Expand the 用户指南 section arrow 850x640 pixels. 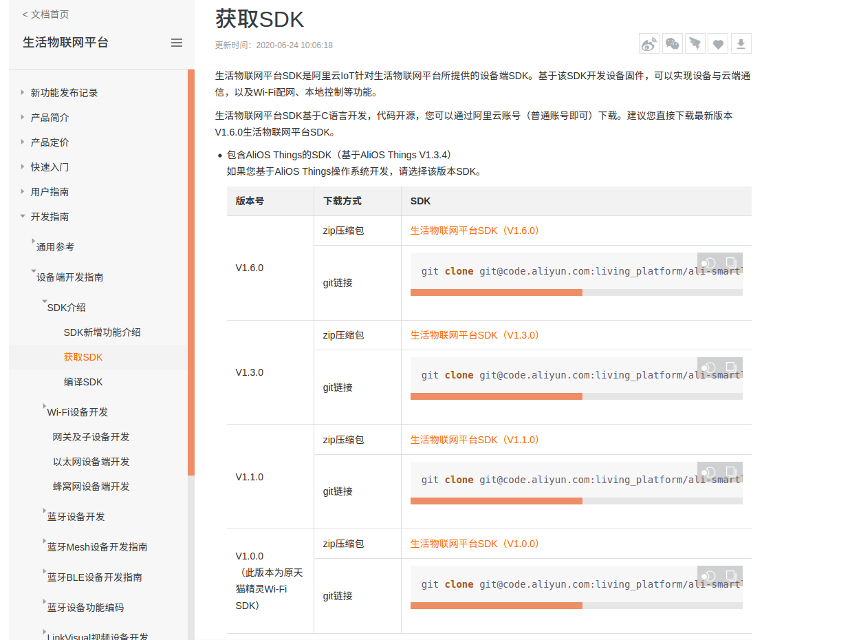click(23, 191)
